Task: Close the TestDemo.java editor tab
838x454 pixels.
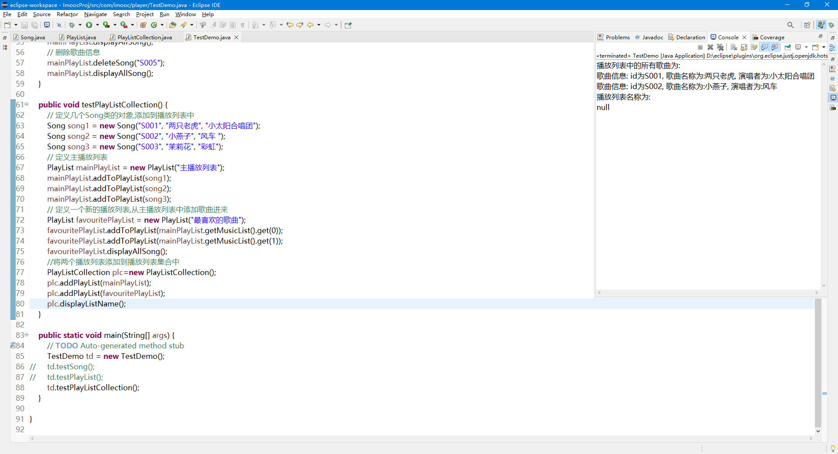Action: [236, 38]
